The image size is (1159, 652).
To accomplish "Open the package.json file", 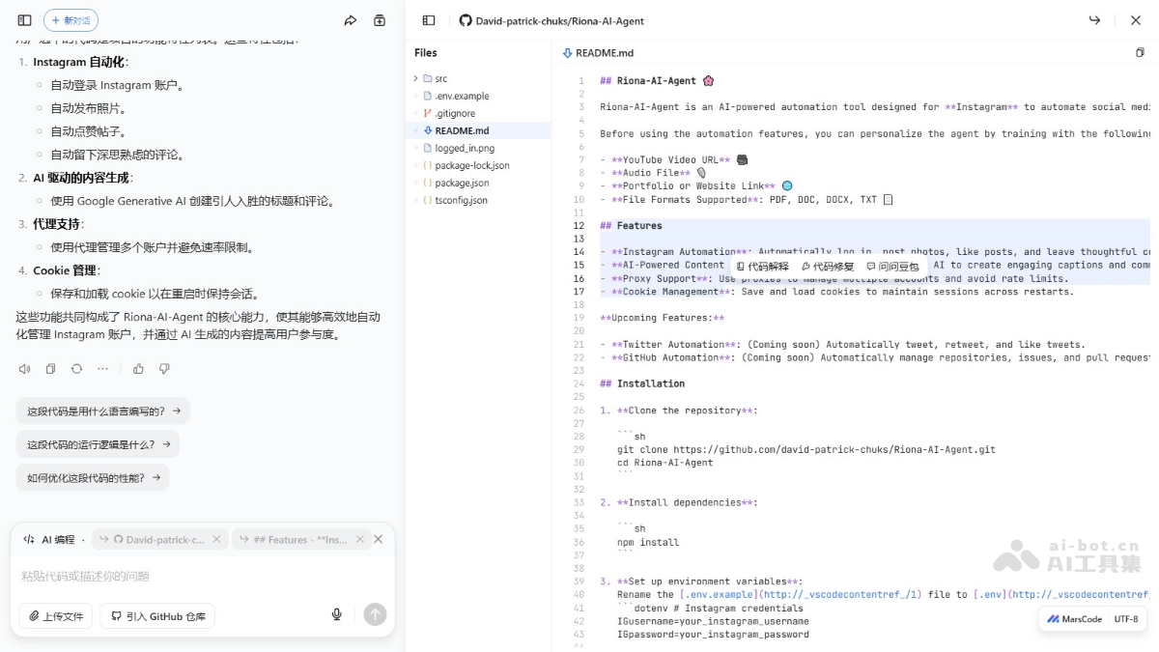I will [x=461, y=183].
